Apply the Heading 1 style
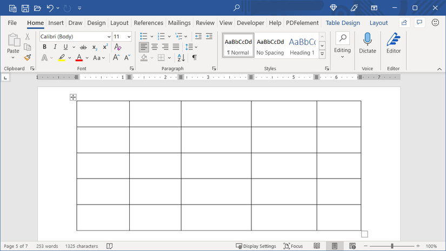Screen dimensions: 446x251 tap(302, 46)
